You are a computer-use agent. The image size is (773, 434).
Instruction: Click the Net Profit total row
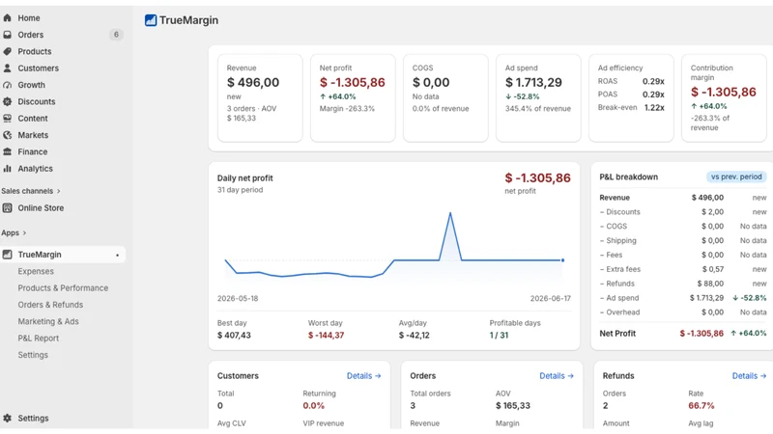pos(683,333)
